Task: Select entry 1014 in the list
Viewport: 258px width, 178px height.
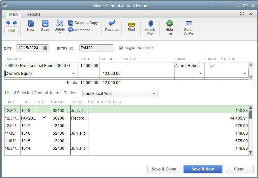Action: pyautogui.click(x=127, y=148)
